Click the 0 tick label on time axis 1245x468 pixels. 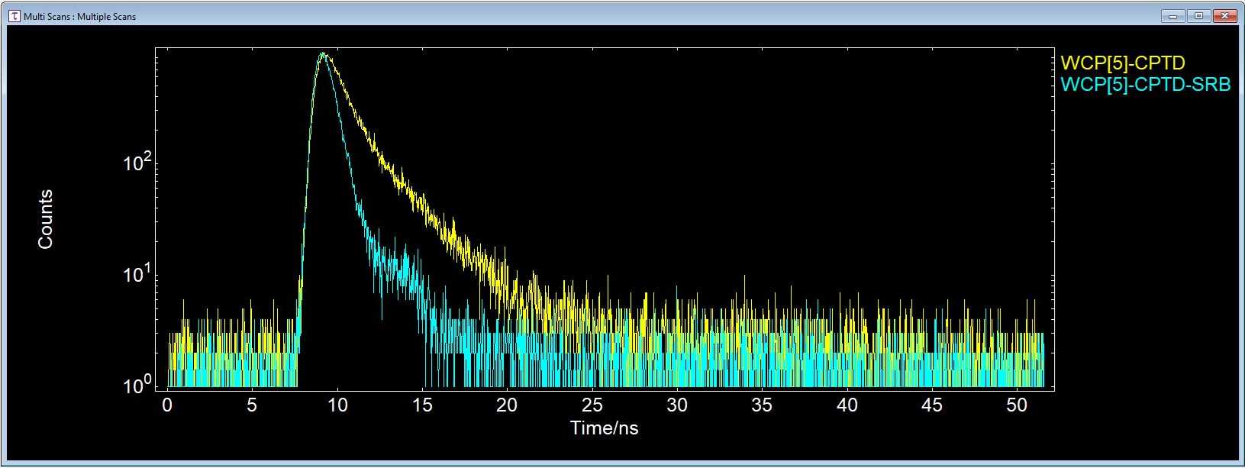coord(167,405)
